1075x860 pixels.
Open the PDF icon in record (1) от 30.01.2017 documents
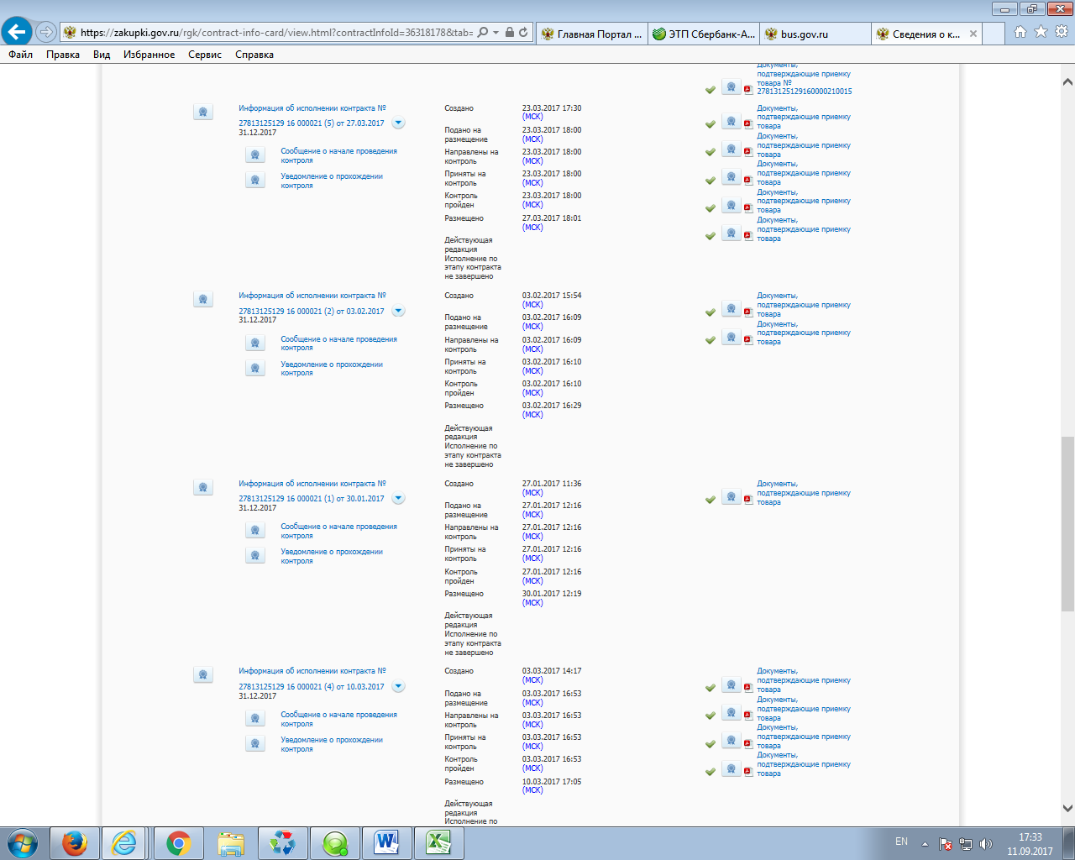tap(747, 499)
